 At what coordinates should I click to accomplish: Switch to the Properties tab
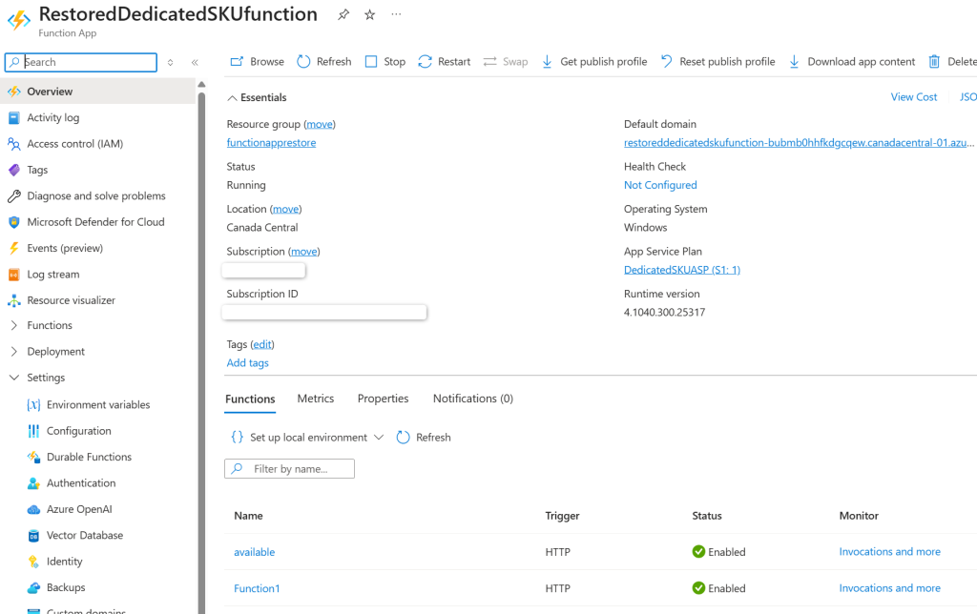coord(383,399)
